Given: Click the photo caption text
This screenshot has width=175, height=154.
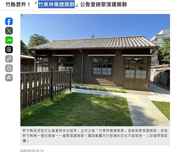Looking at the screenshot, I should pyautogui.click(x=95, y=136).
